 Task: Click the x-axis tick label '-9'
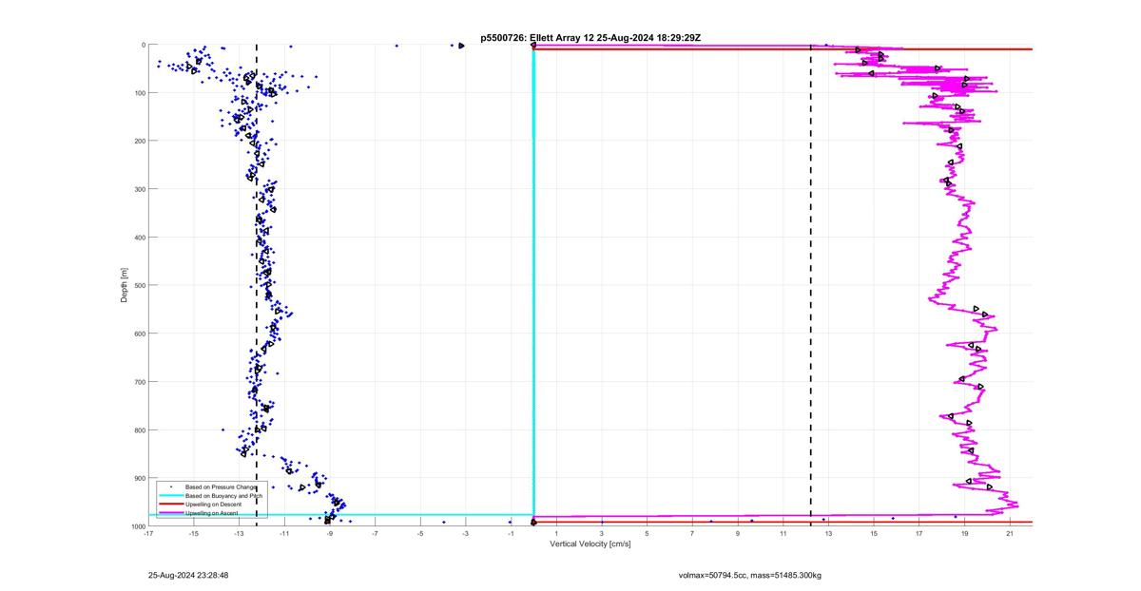pos(330,534)
